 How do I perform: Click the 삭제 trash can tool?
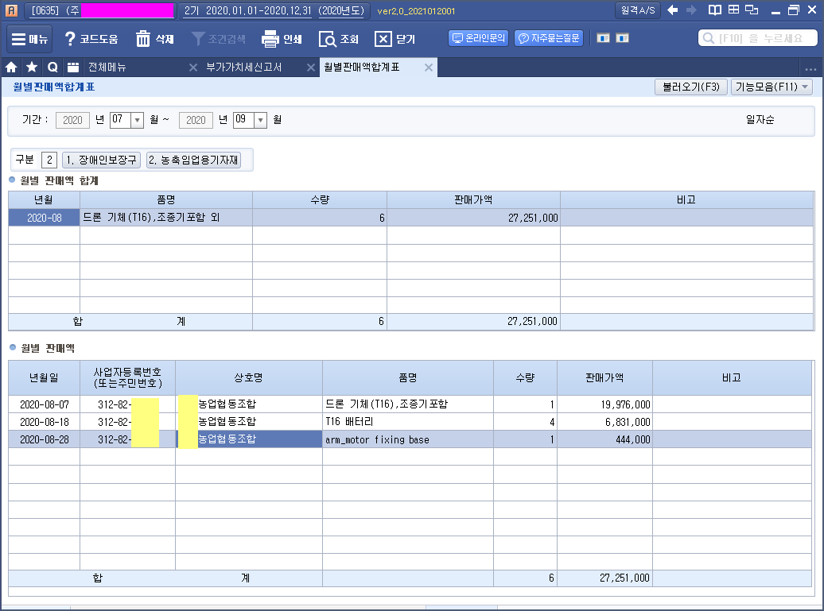pyautogui.click(x=155, y=39)
